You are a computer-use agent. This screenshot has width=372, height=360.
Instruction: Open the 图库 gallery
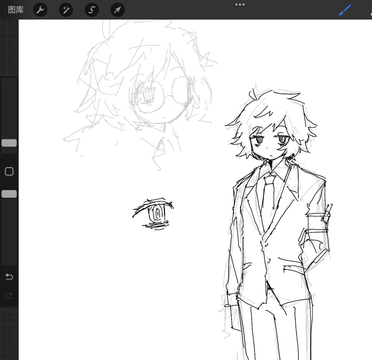(16, 10)
